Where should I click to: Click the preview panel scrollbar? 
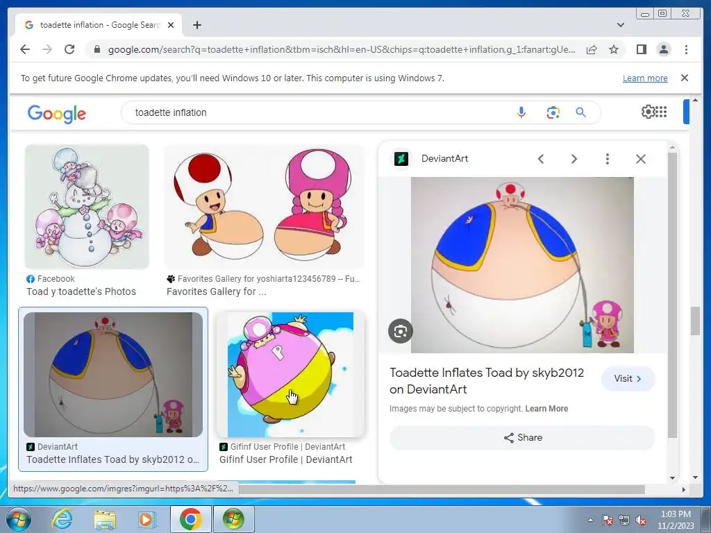point(672,294)
